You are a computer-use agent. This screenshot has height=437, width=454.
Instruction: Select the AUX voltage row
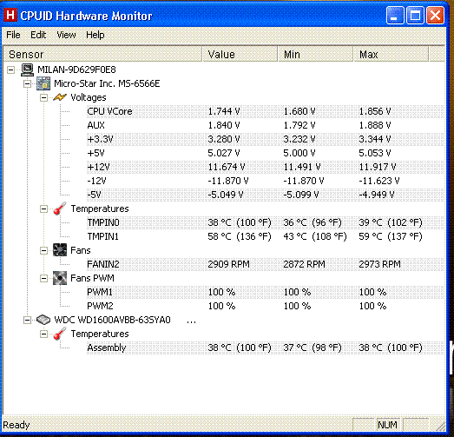[x=265, y=125]
